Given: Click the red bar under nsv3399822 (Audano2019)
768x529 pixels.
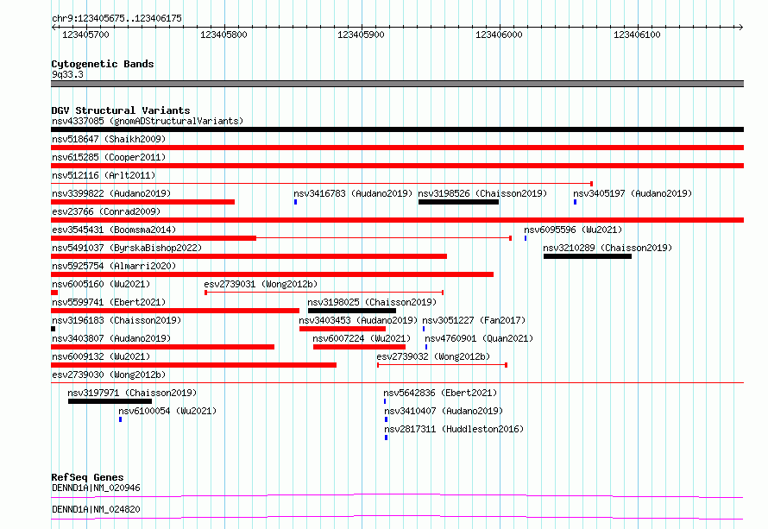Looking at the screenshot, I should [x=142, y=202].
